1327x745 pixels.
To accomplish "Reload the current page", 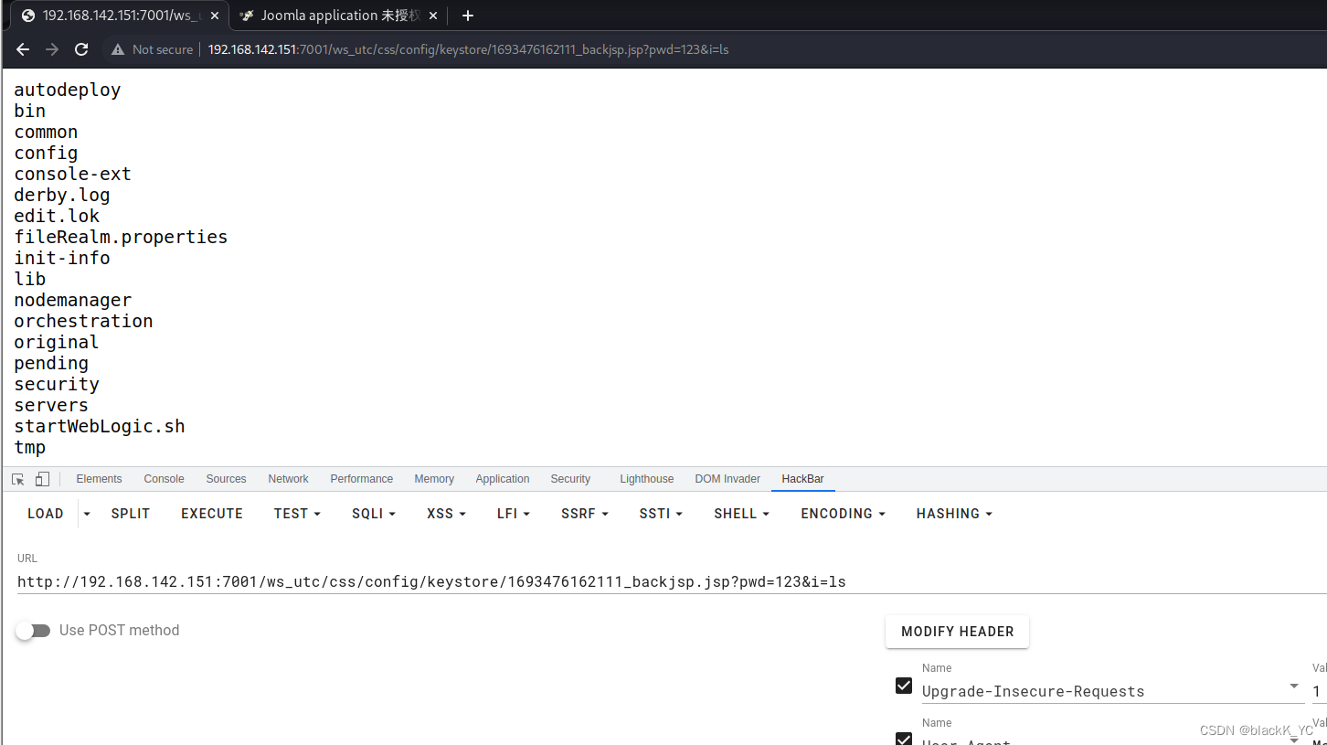I will point(81,49).
